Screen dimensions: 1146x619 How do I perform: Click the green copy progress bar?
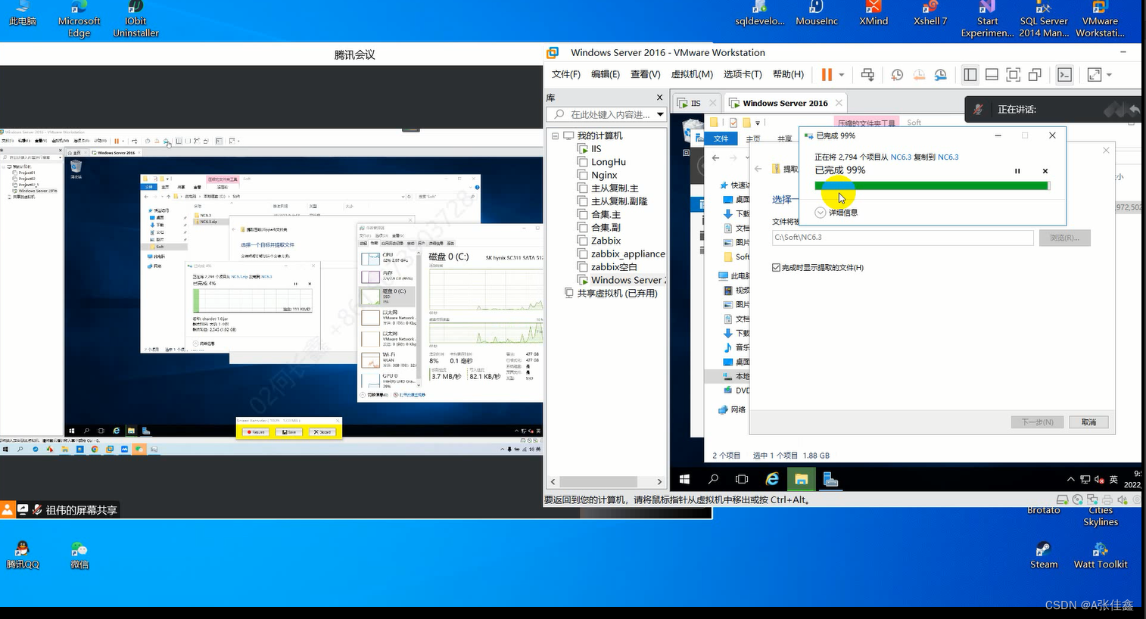tap(932, 185)
